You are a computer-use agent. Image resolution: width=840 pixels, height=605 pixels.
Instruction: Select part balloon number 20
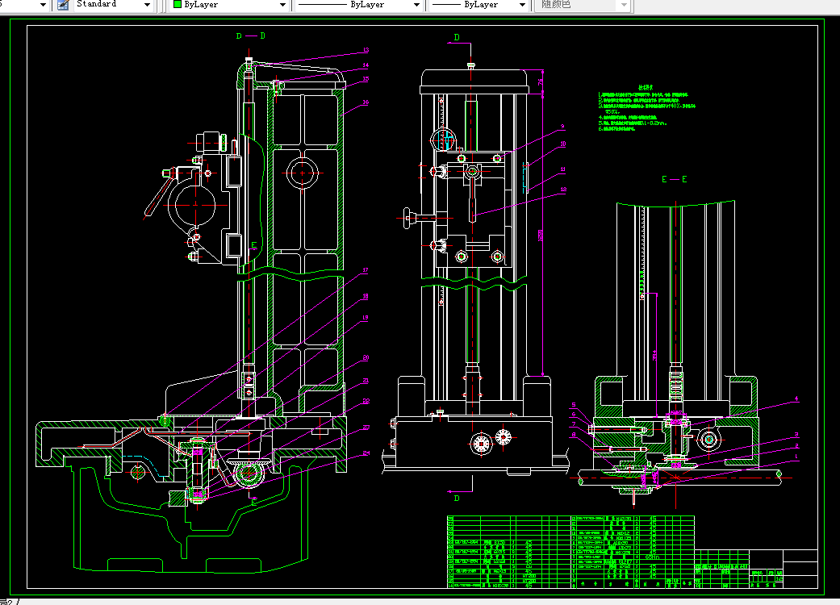366,357
